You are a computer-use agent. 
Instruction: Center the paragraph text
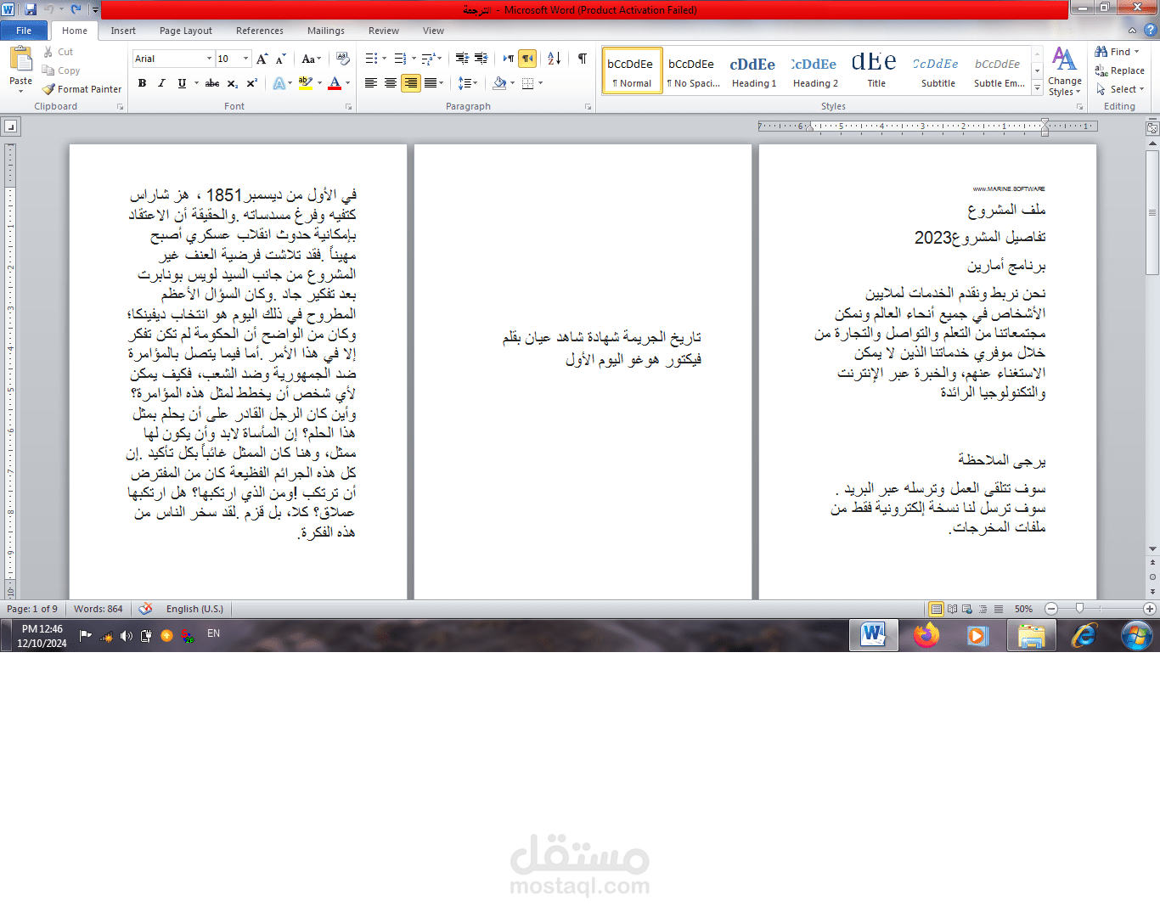(x=391, y=83)
